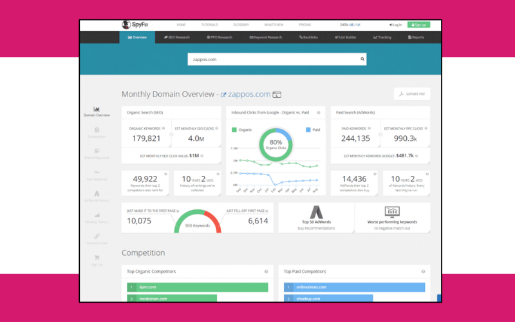Viewport: 515px width, 322px height.
Task: Click the AdWords budget help icon
Action: 417,156
